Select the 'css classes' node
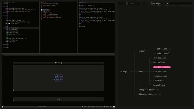 coord(160,71)
